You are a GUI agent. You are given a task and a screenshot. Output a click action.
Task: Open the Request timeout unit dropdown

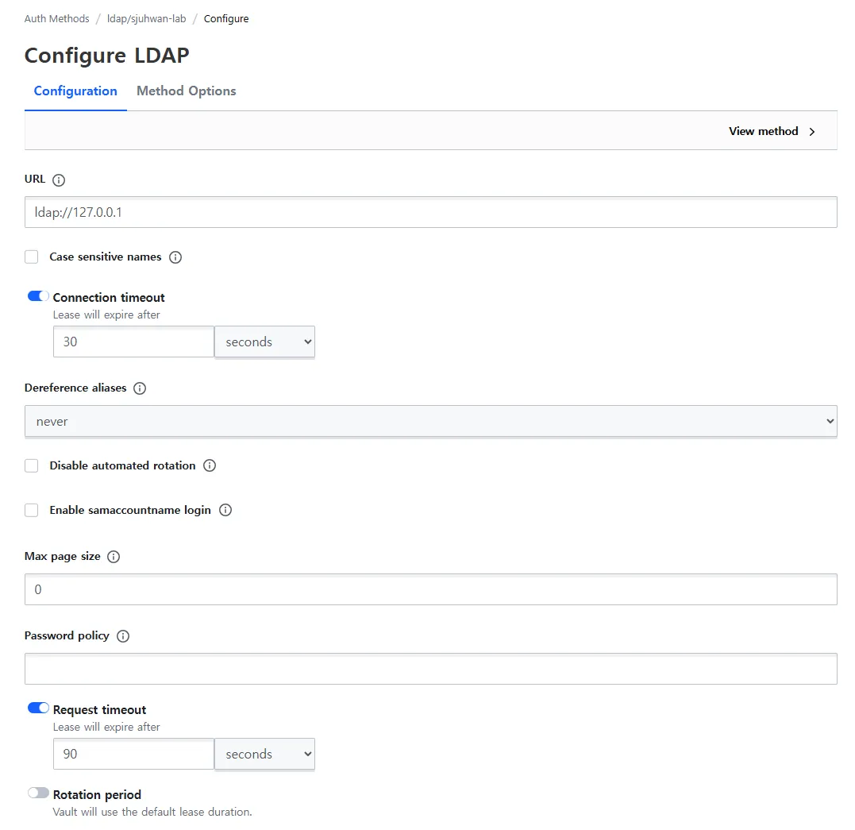click(264, 754)
